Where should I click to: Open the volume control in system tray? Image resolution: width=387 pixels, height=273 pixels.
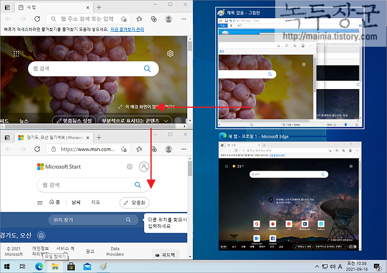point(333,266)
